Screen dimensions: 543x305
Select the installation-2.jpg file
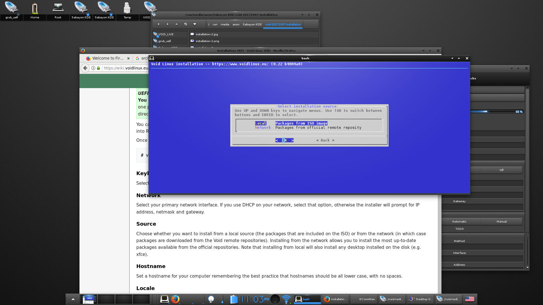[x=254, y=34]
